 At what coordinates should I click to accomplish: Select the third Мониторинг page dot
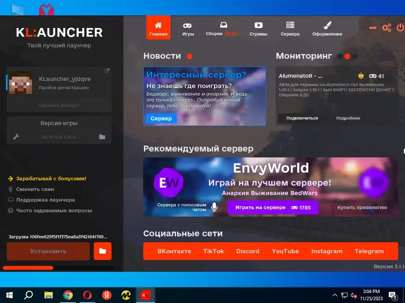click(x=355, y=56)
